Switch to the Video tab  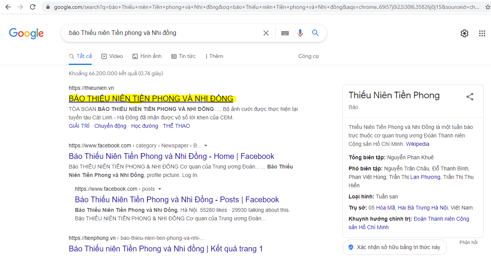pyautogui.click(x=112, y=56)
